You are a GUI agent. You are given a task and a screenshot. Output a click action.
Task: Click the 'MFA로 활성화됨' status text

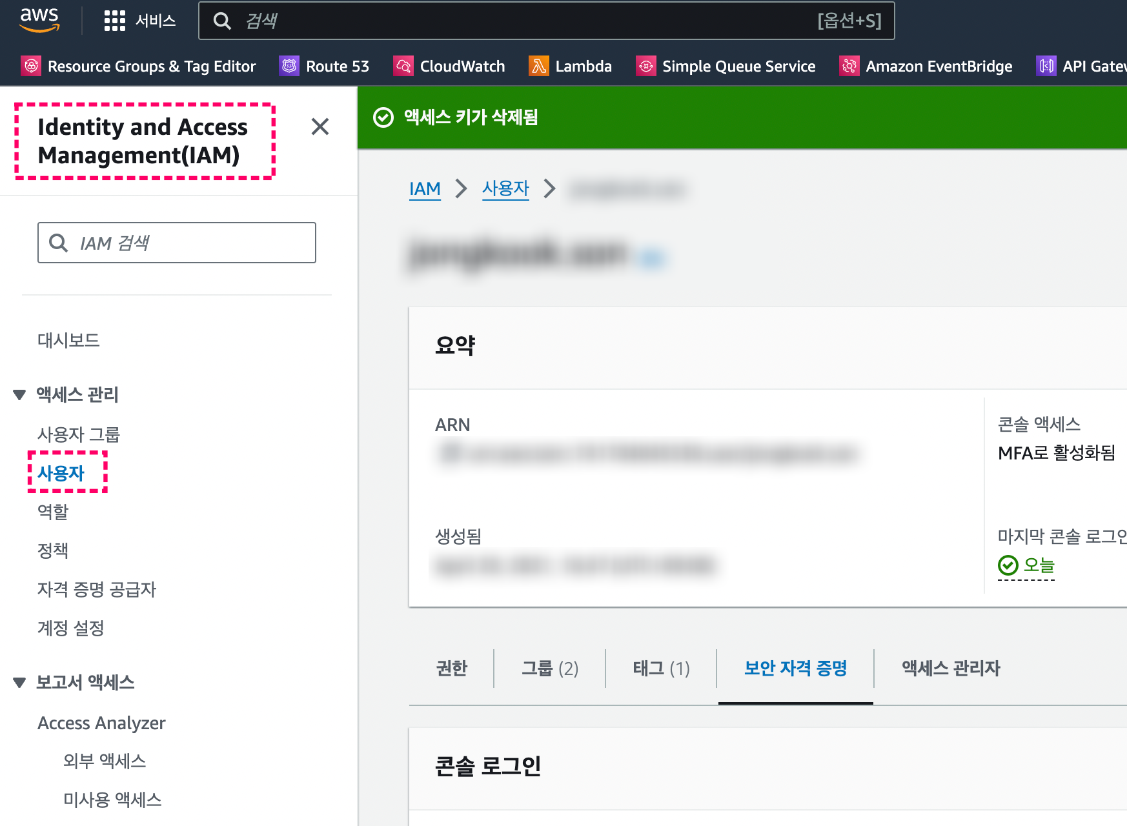coord(1057,453)
